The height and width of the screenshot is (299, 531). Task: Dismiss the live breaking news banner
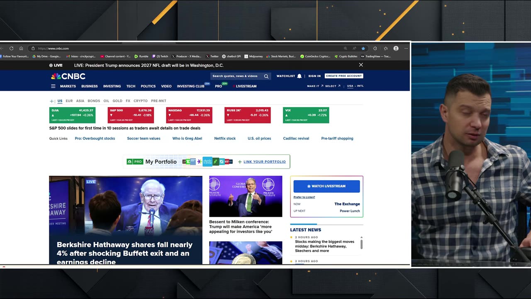361,65
